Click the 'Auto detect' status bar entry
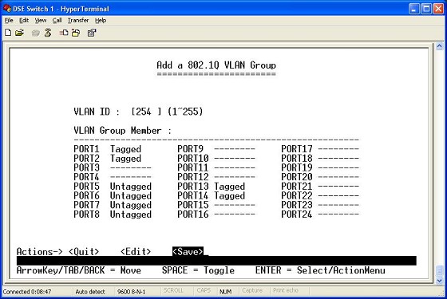Screen dimensions: 447x299 tap(90, 292)
